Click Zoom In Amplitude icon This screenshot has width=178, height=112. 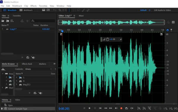tap(139, 108)
